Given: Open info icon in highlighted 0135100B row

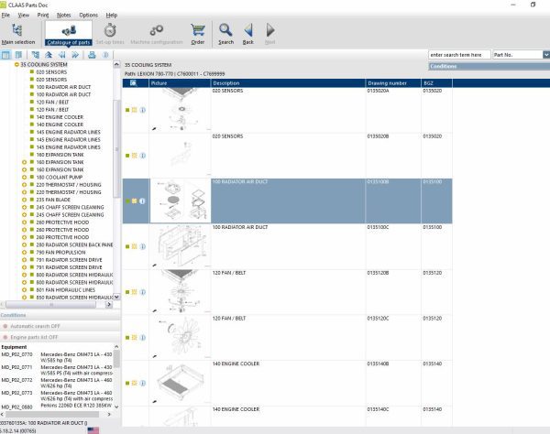Looking at the screenshot, I should pyautogui.click(x=142, y=201).
